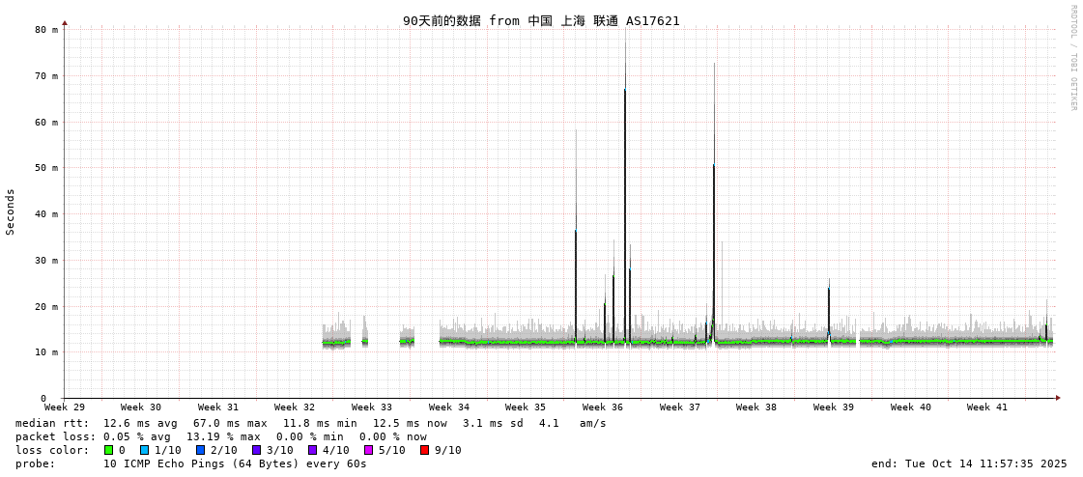
Task: Click the Seconds y-axis title
Action: 11,211
